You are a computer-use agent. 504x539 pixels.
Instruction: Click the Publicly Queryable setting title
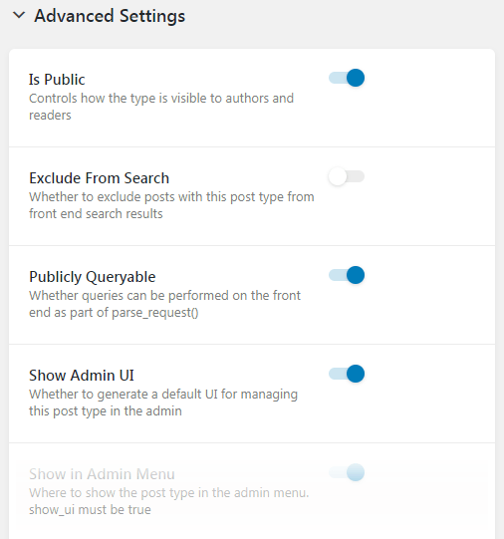92,277
